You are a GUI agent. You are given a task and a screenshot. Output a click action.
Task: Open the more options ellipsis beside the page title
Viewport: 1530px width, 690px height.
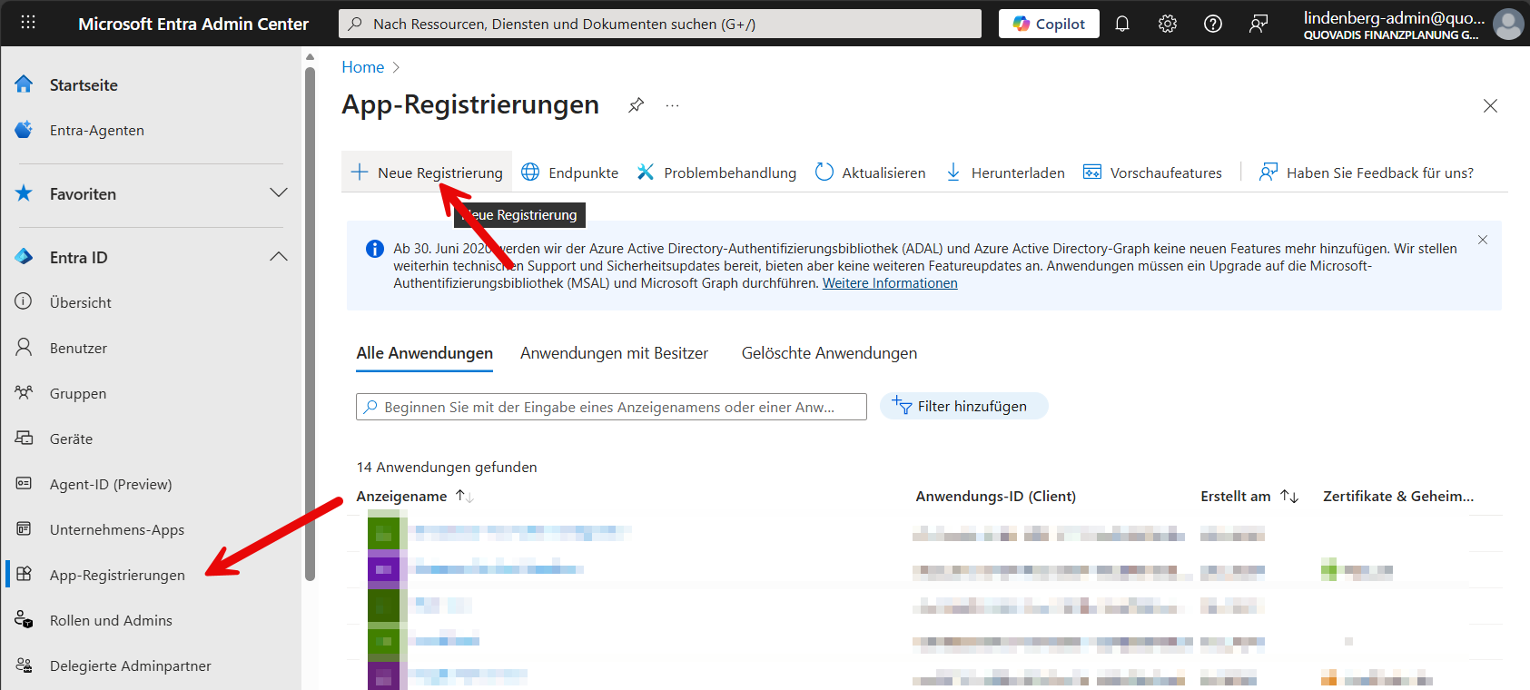(672, 105)
